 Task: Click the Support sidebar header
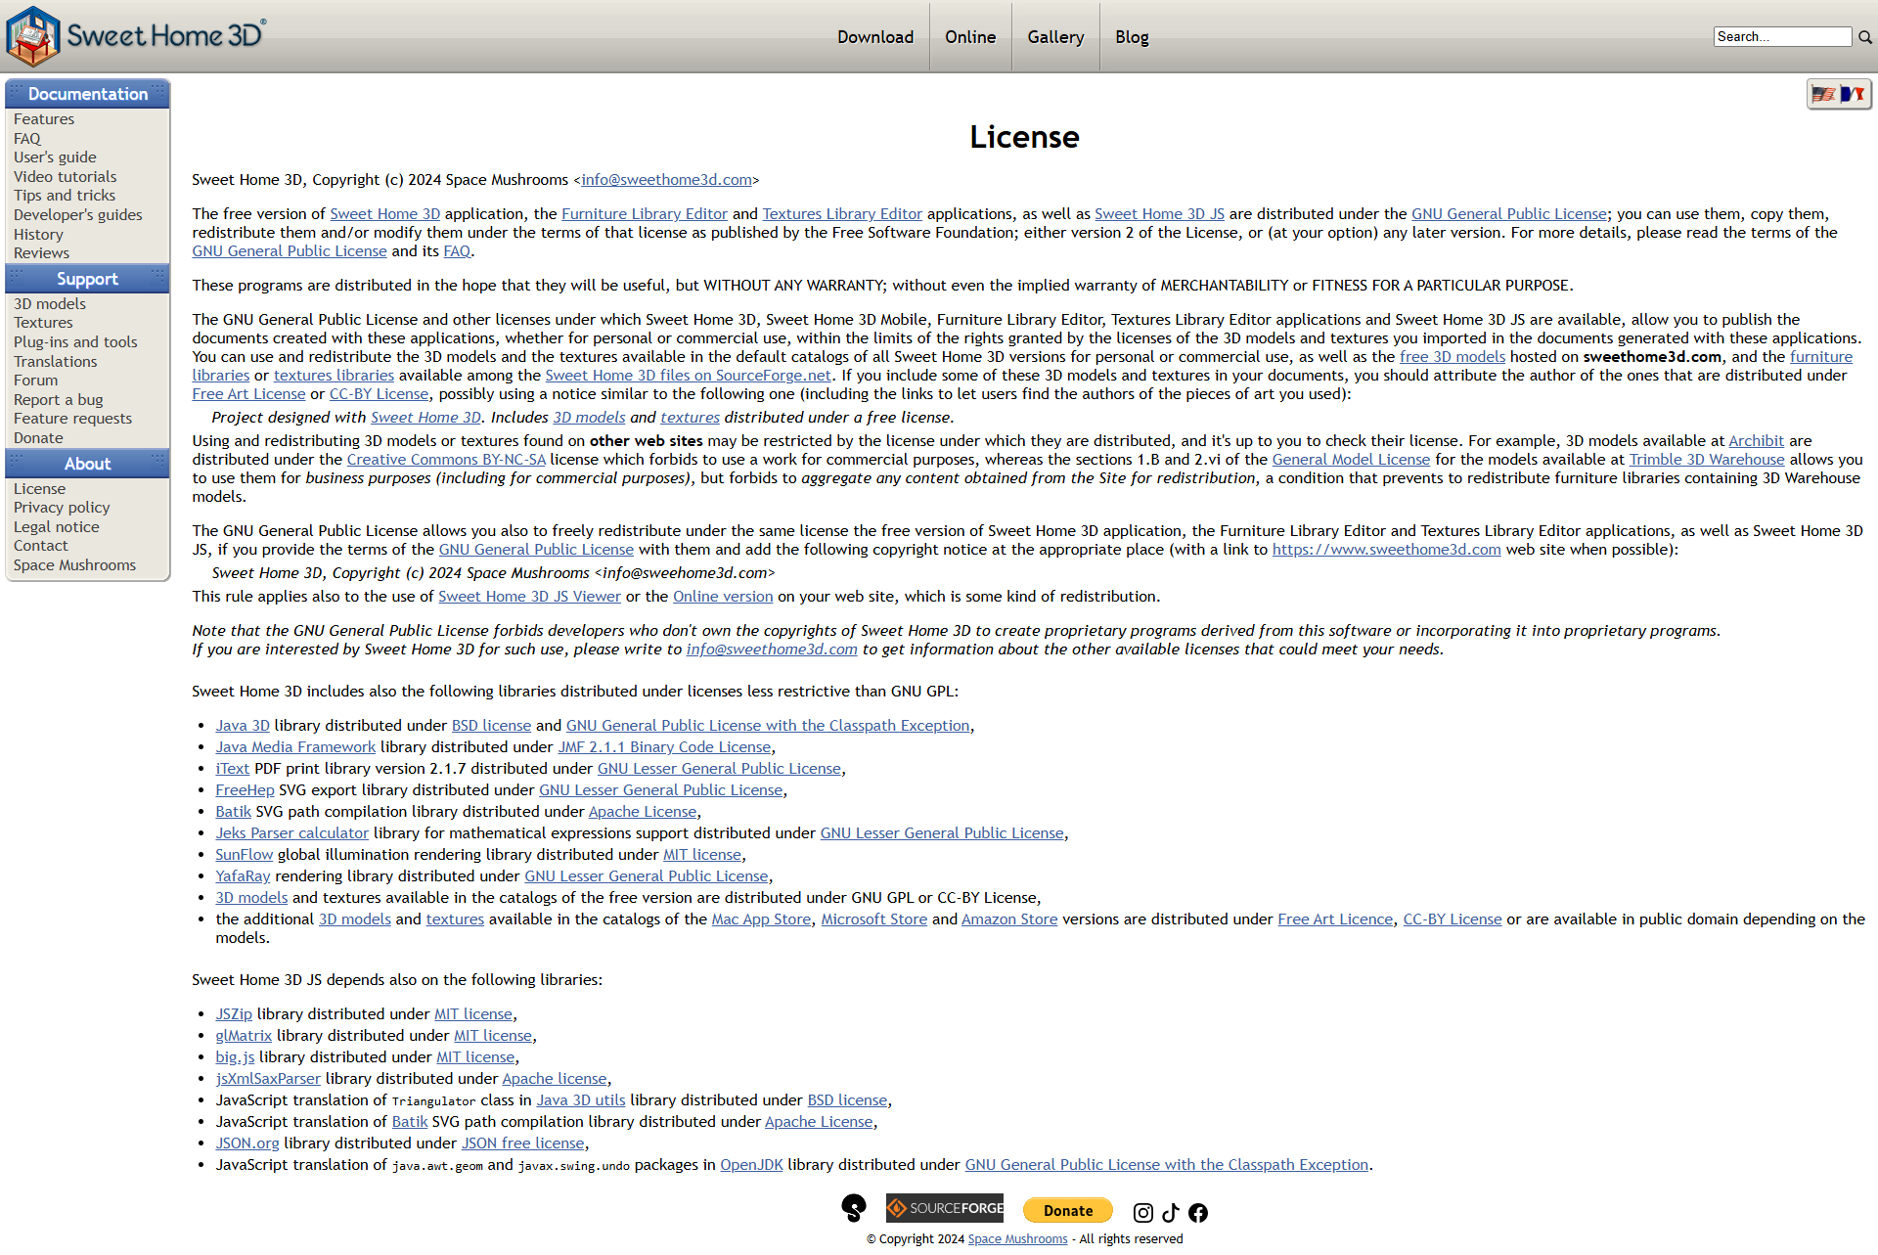point(88,279)
